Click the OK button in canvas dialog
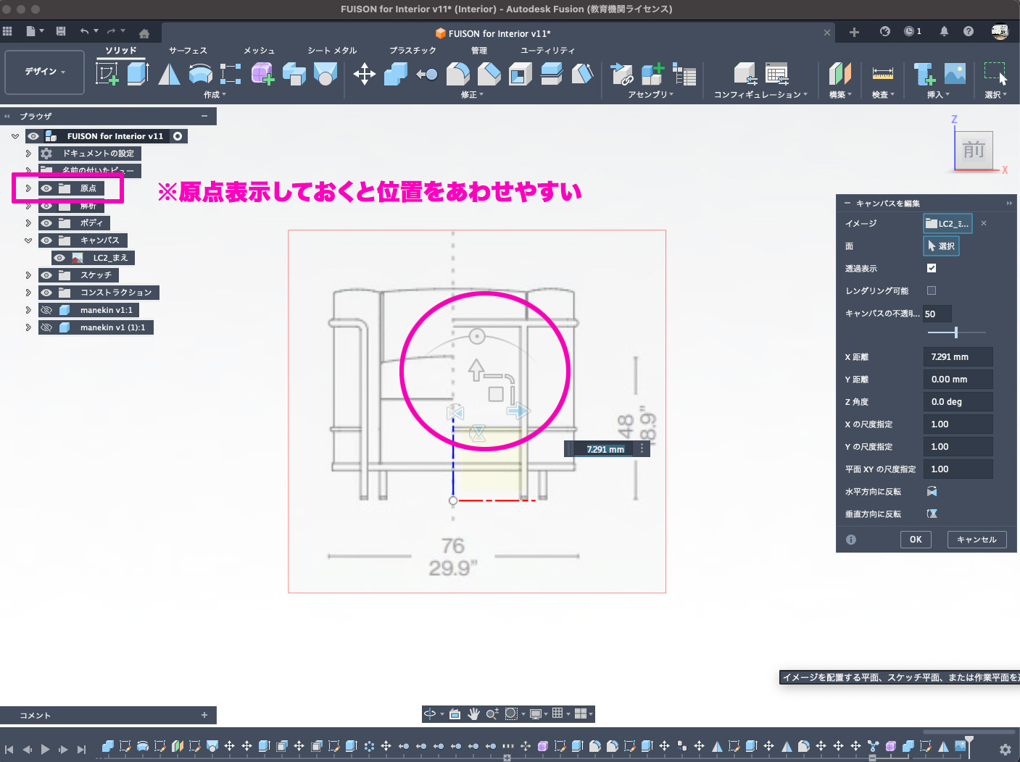The image size is (1020, 762). point(916,540)
